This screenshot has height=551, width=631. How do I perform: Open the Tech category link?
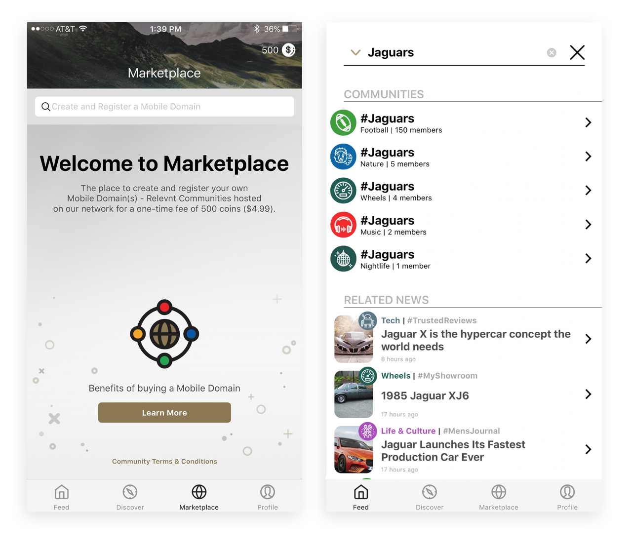(x=390, y=320)
